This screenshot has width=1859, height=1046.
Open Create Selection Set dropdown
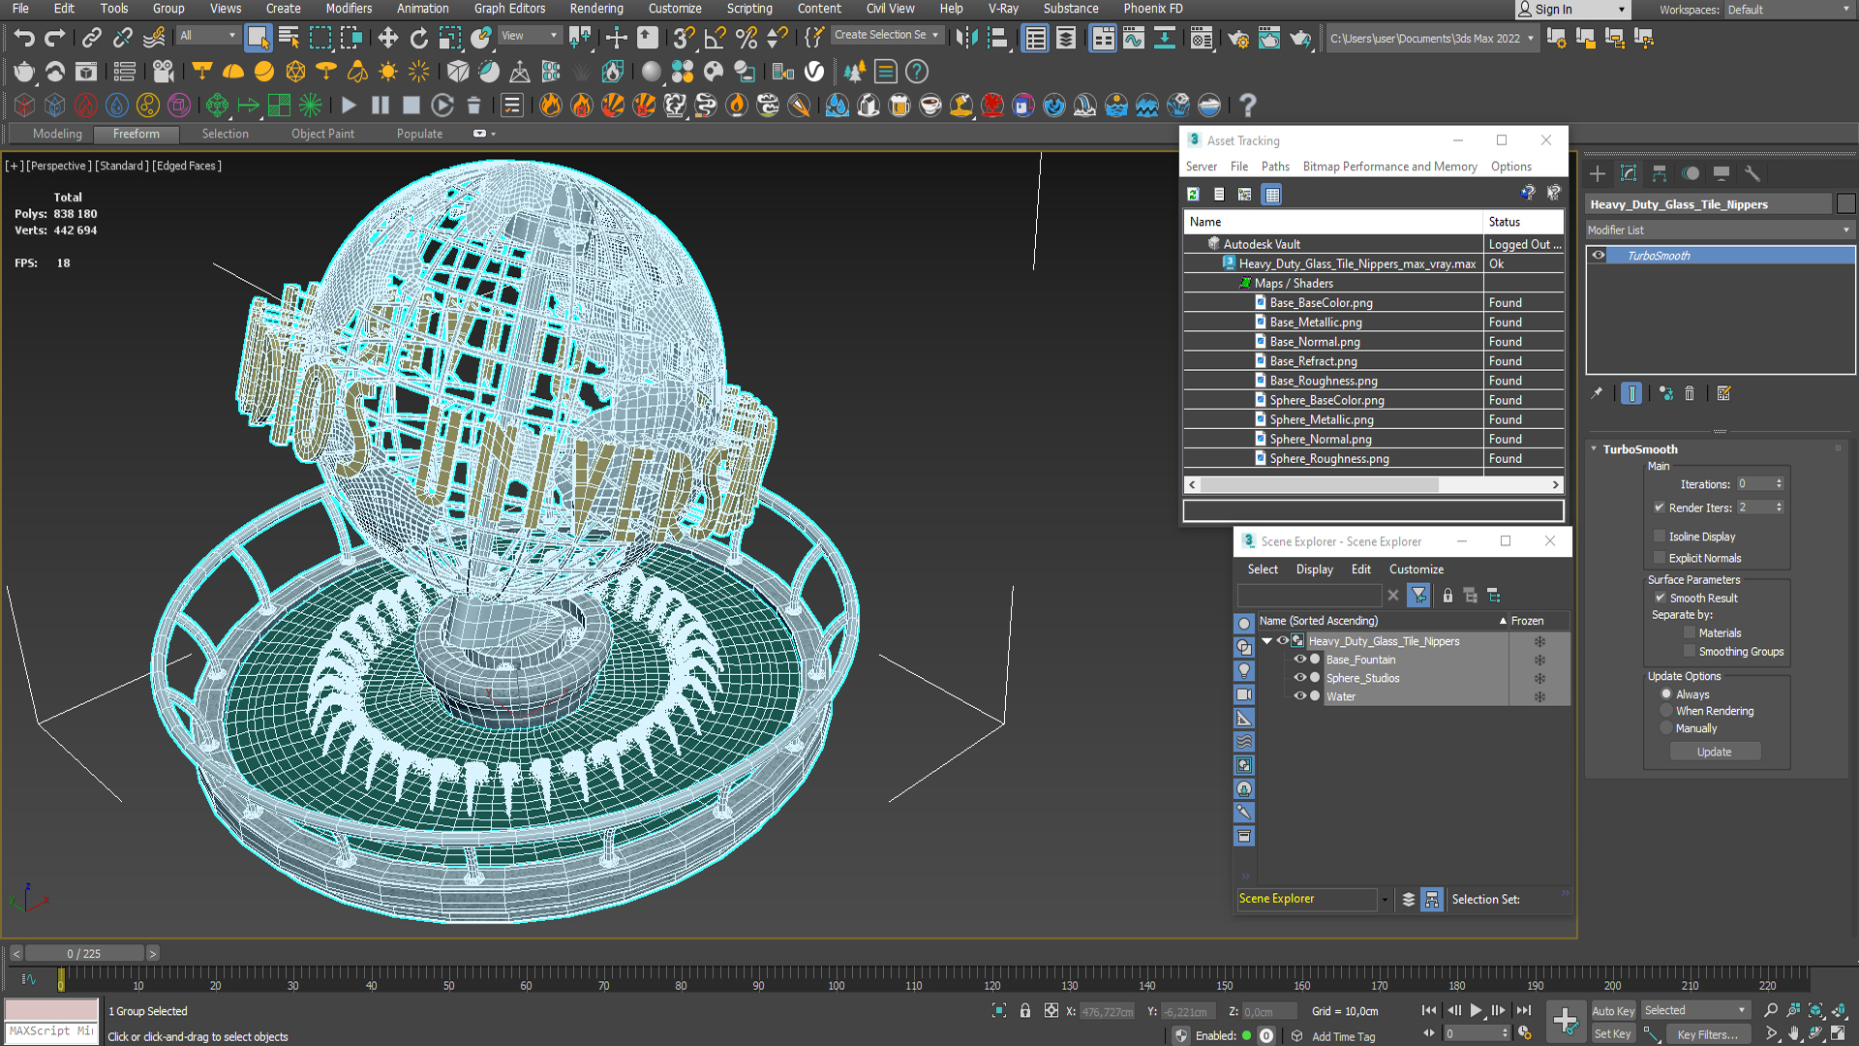pos(887,35)
